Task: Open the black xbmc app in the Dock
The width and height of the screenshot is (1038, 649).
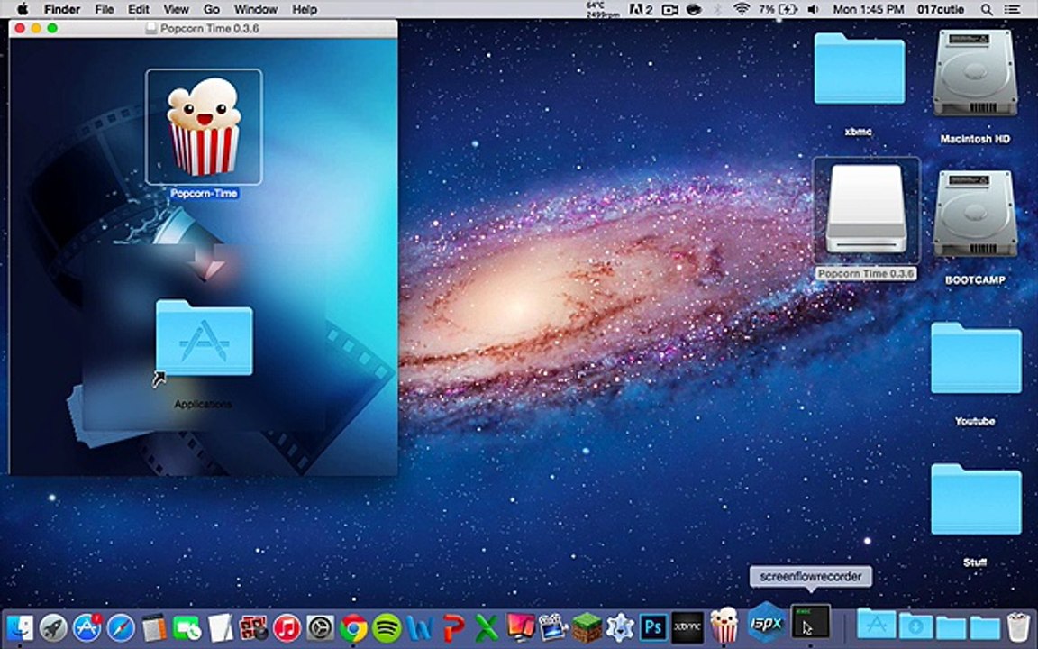Action: pyautogui.click(x=687, y=626)
